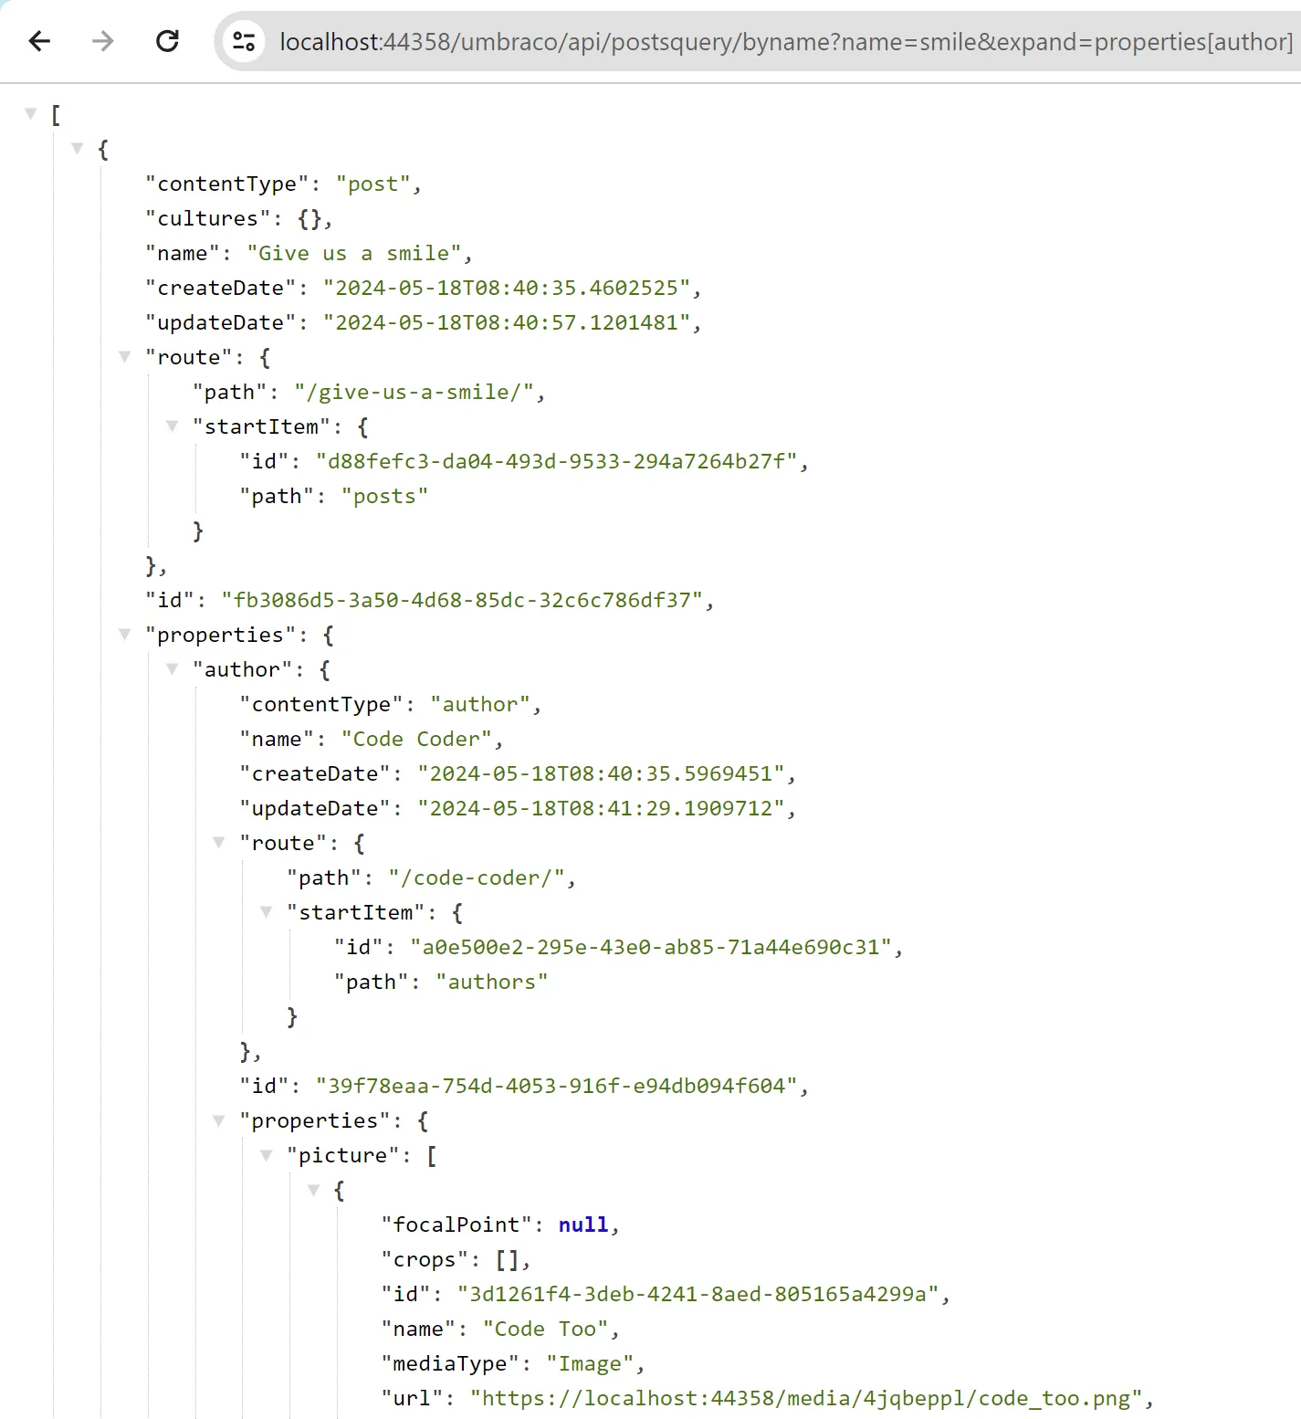Screen dimensions: 1301x1419
Task: Collapse the object inside the picture array
Action: [313, 1189]
